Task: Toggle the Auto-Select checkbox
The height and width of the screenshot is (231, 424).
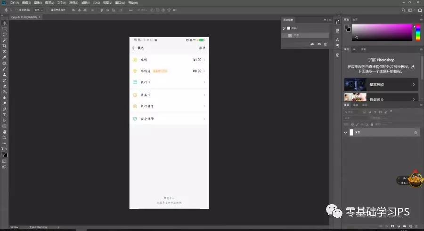Action: point(16,10)
